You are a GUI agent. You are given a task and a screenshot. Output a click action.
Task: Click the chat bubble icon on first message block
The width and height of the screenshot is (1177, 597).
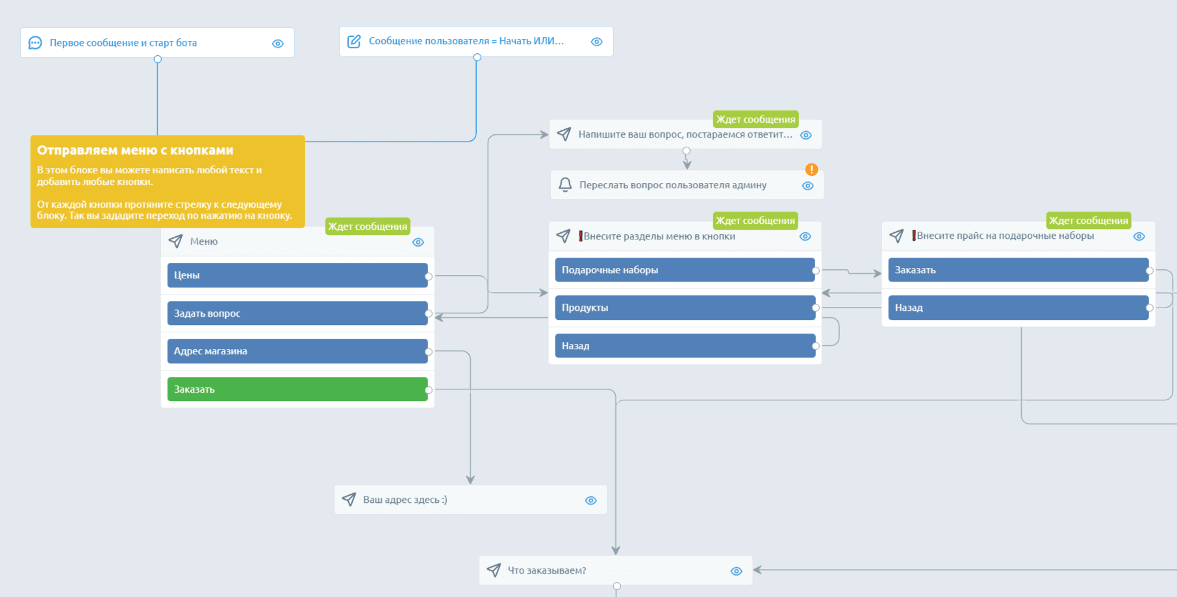(x=36, y=43)
